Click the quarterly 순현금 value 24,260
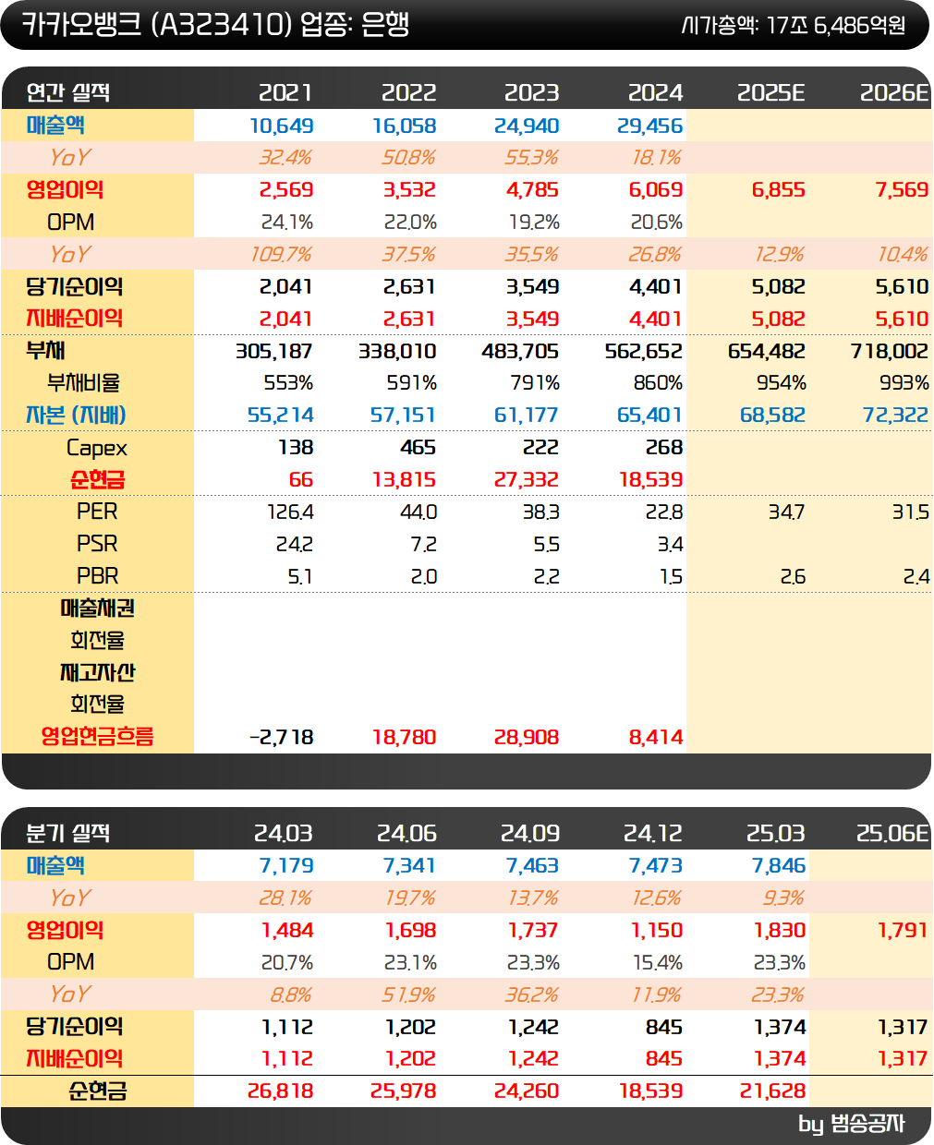This screenshot has height=1145, width=934. point(527,1091)
